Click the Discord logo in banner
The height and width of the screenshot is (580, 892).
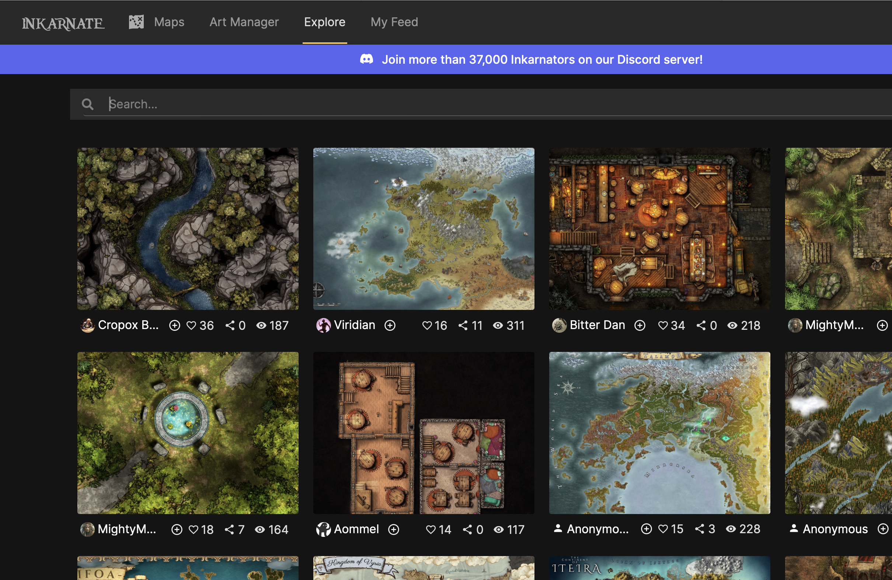tap(366, 59)
